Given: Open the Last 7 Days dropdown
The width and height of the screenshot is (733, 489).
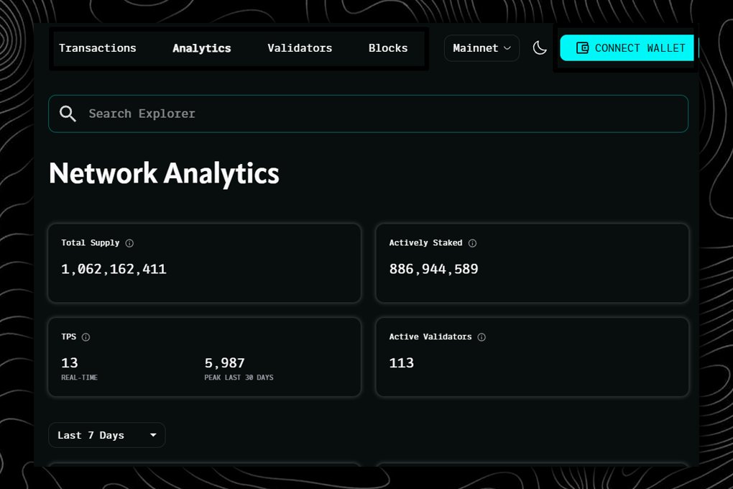Looking at the screenshot, I should click(106, 435).
